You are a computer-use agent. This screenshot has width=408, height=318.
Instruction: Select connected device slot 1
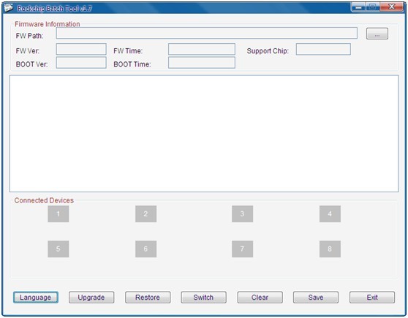58,214
